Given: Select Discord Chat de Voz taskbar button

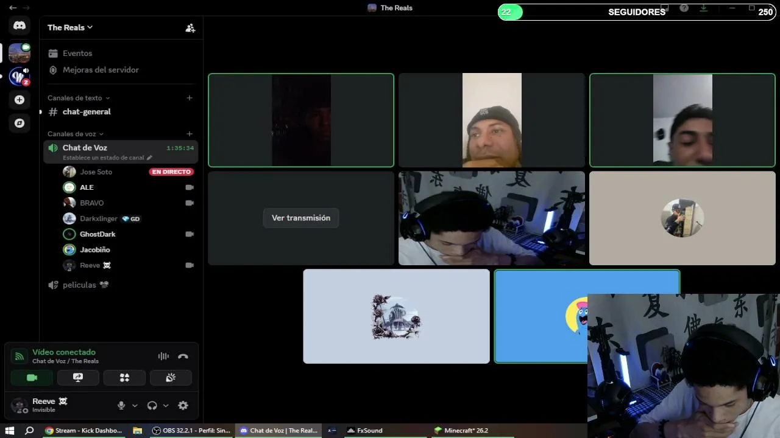Looking at the screenshot, I should pos(278,431).
